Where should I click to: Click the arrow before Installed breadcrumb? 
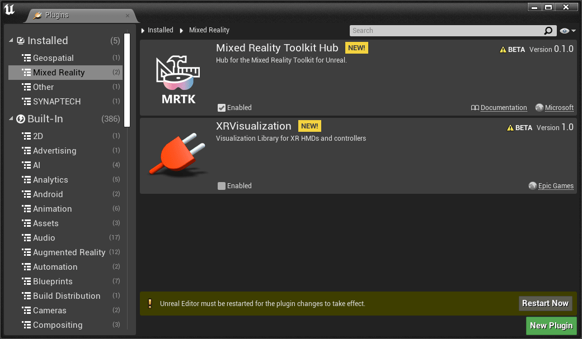click(143, 30)
